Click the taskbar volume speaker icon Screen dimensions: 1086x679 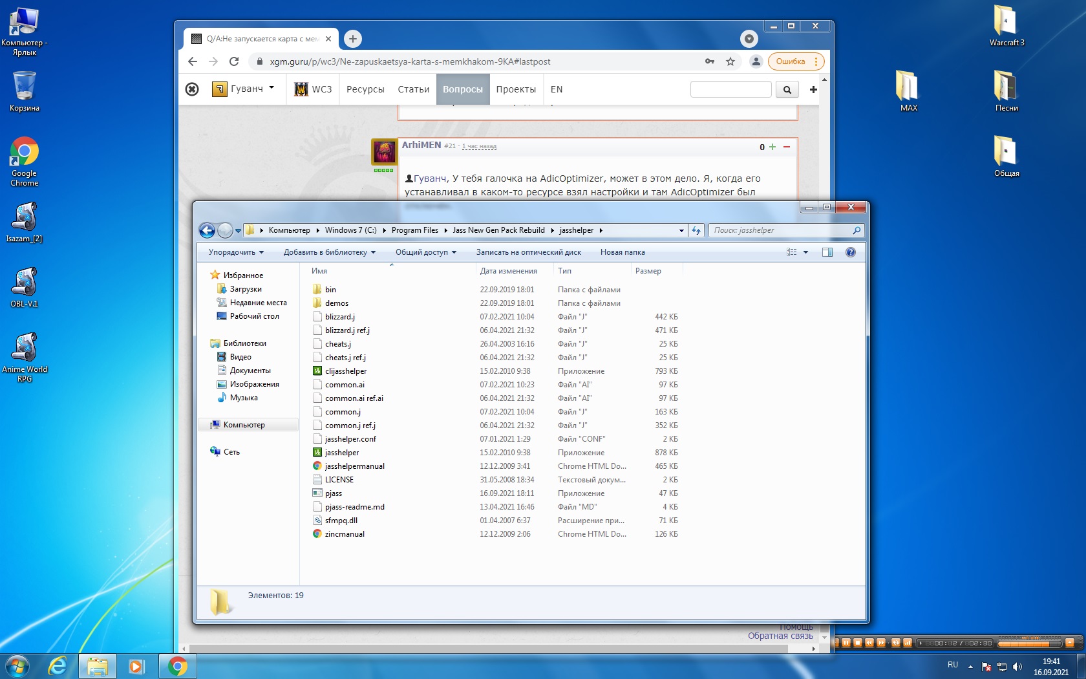coord(1017,666)
